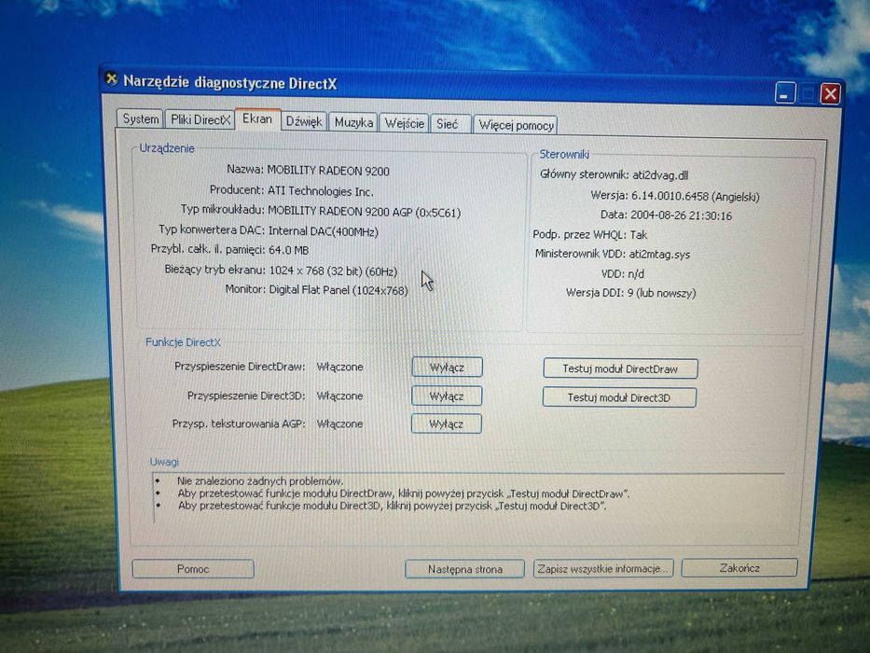Click DDI version 9 (lub nowszy)
870x653 pixels.
661,293
